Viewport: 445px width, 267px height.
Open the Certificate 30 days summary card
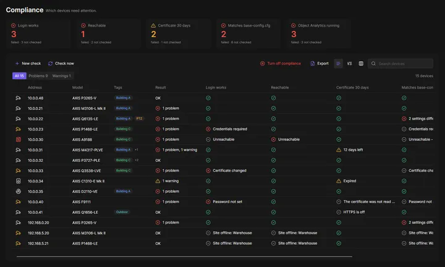(178, 34)
